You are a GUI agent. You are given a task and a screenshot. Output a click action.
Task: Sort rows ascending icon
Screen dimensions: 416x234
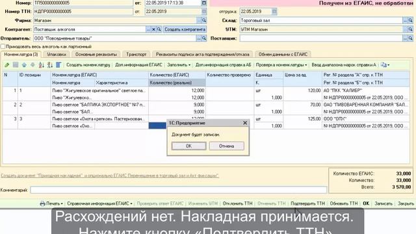pyautogui.click(x=42, y=65)
